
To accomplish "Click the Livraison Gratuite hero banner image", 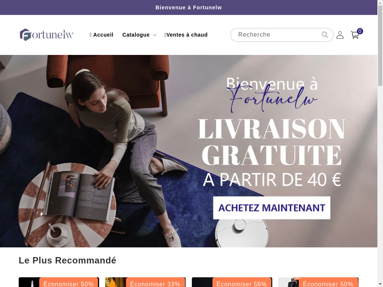I will (x=189, y=151).
